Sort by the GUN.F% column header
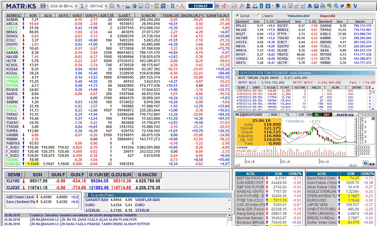This screenshot has height=226, width=377. 92,15
